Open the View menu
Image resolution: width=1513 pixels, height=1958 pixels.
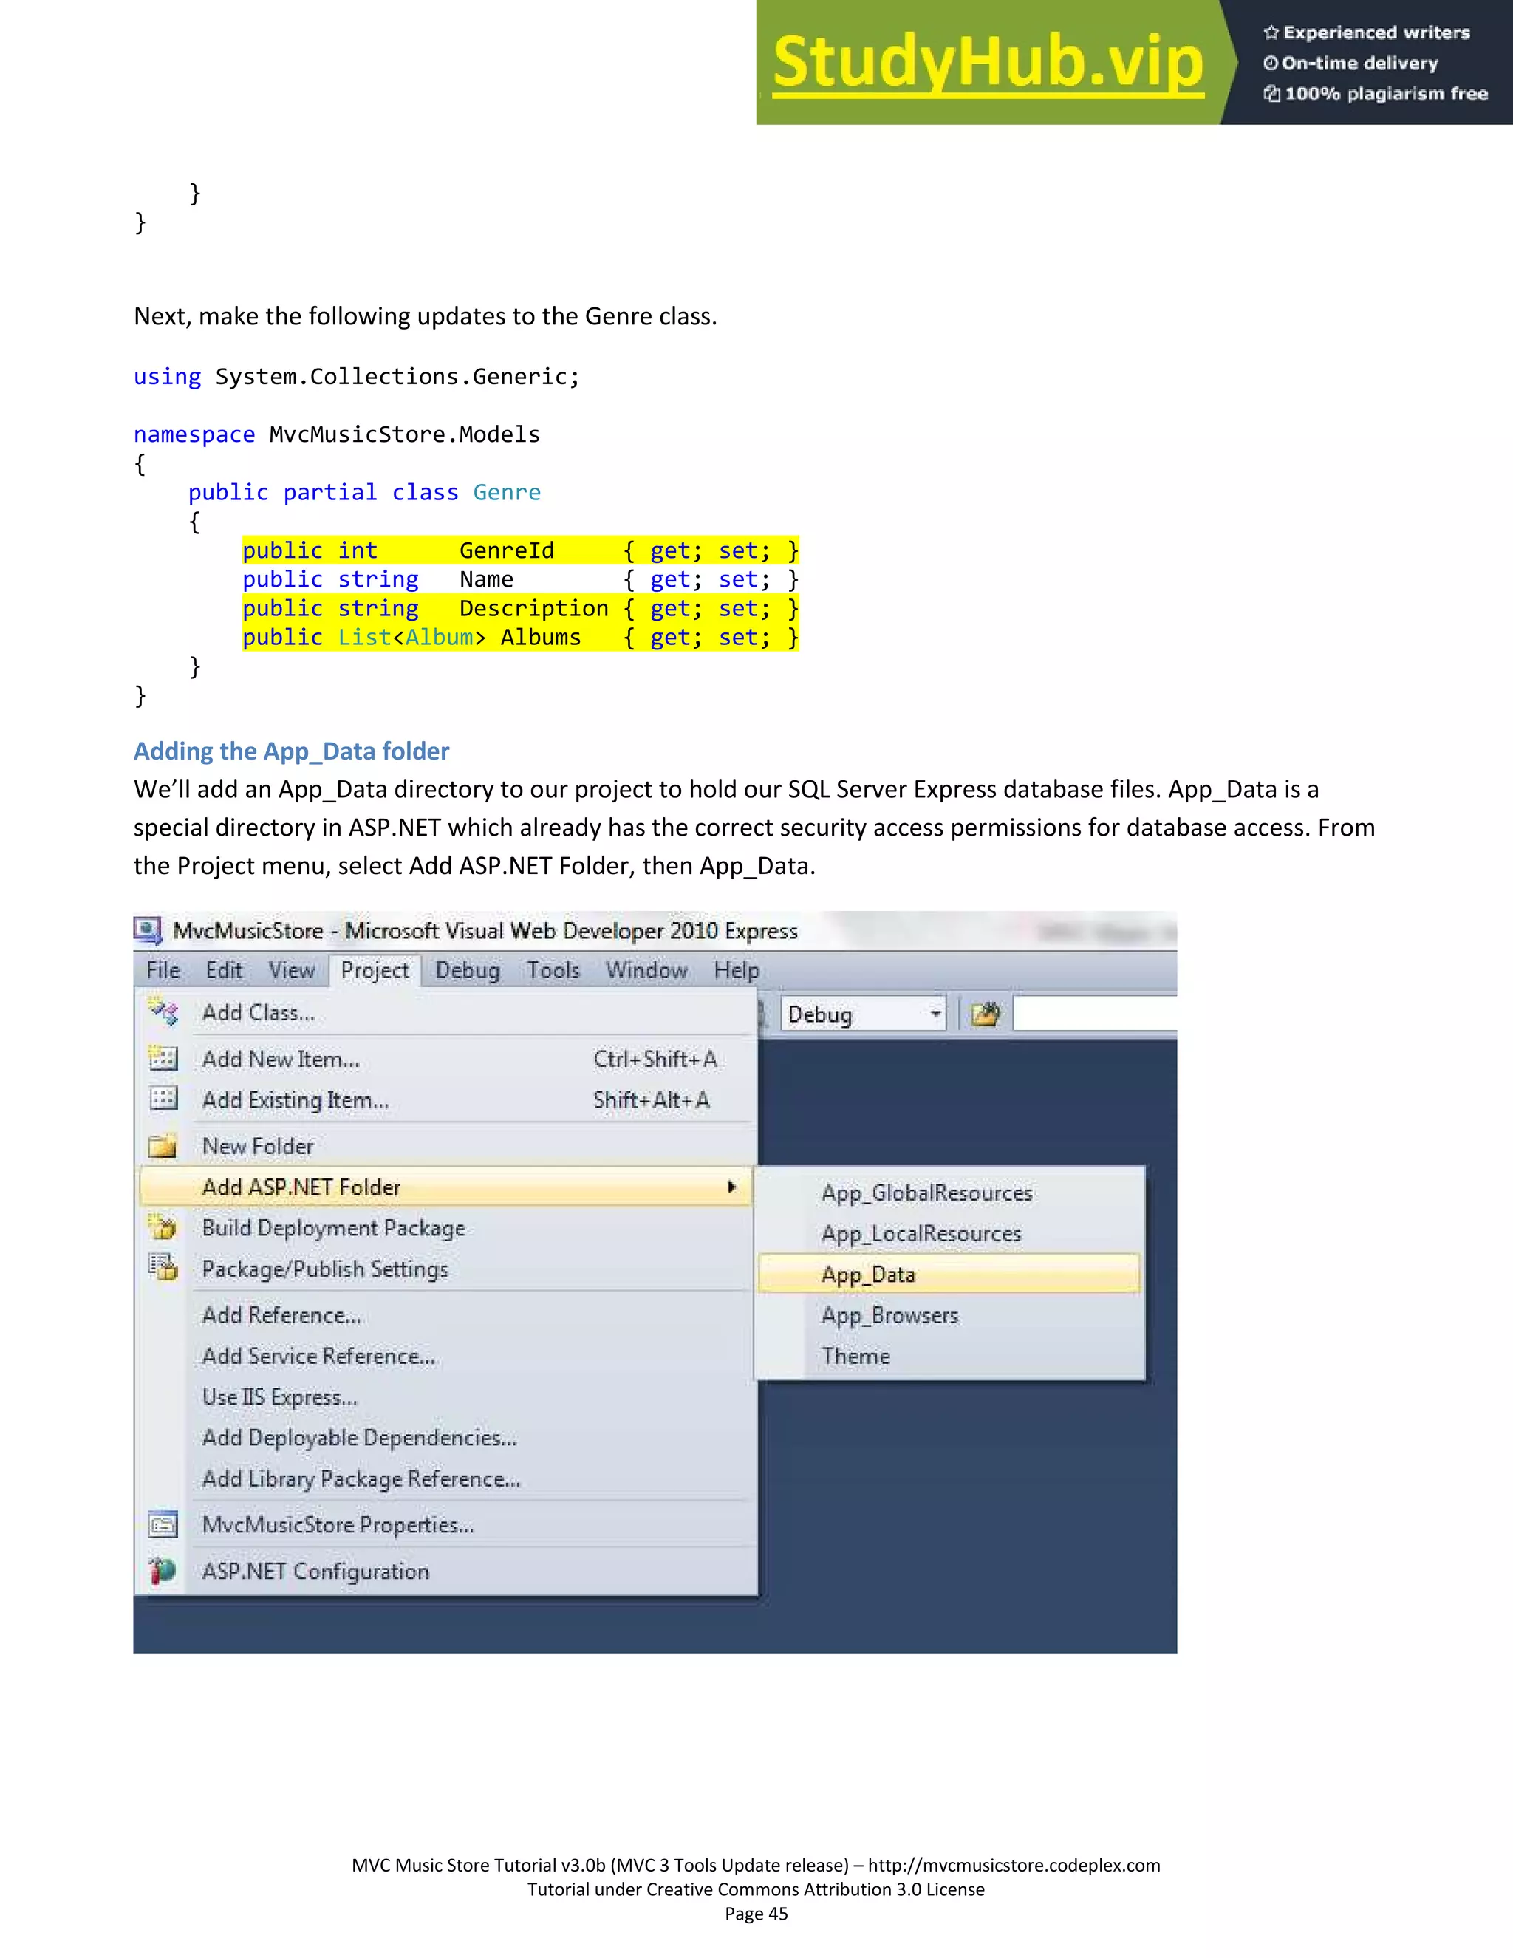[291, 970]
